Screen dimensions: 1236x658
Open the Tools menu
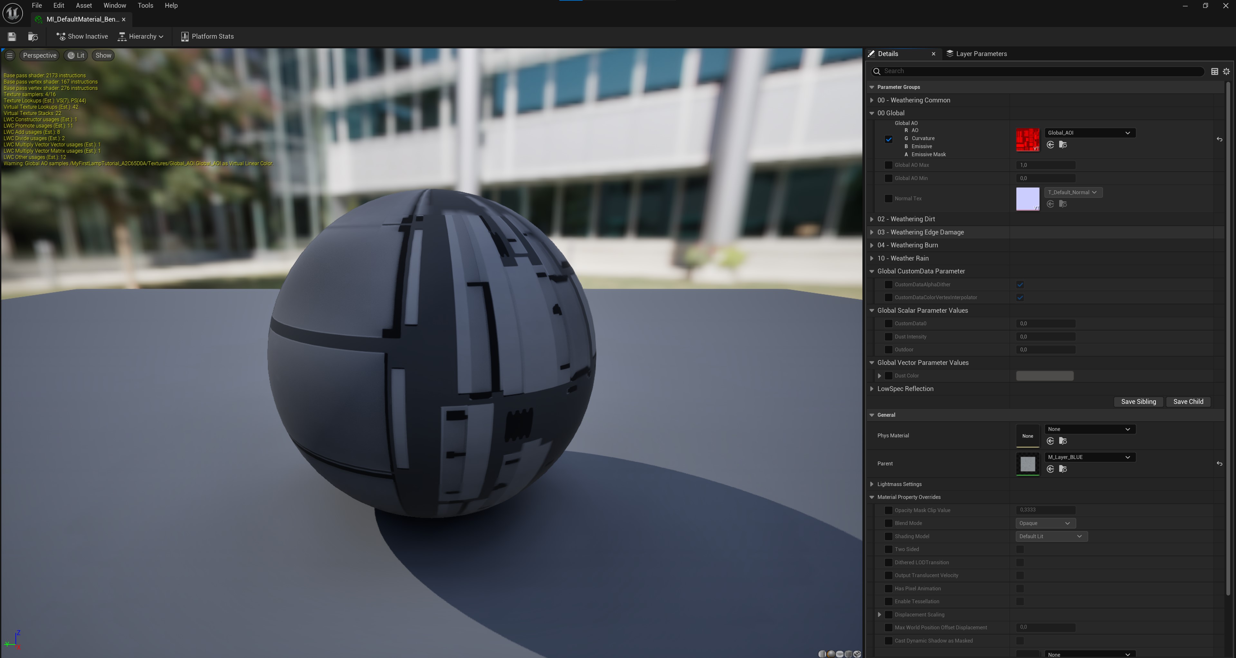coord(145,6)
